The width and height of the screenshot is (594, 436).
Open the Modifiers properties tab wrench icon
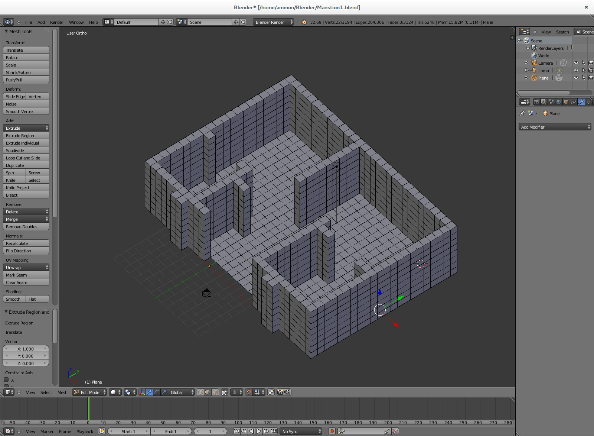pyautogui.click(x=581, y=102)
